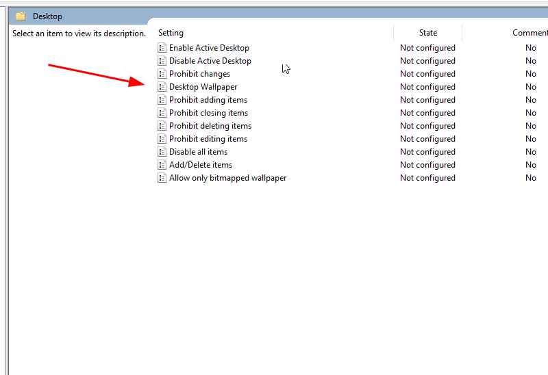Click Not configured state of Allow only bitmapped wallpaper
Image resolution: width=548 pixels, height=375 pixels.
[427, 178]
